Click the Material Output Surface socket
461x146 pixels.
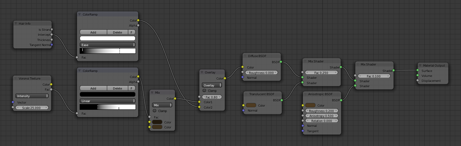(x=417, y=71)
